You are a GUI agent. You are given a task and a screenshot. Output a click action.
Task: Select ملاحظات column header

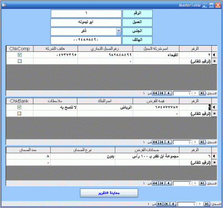point(55,101)
